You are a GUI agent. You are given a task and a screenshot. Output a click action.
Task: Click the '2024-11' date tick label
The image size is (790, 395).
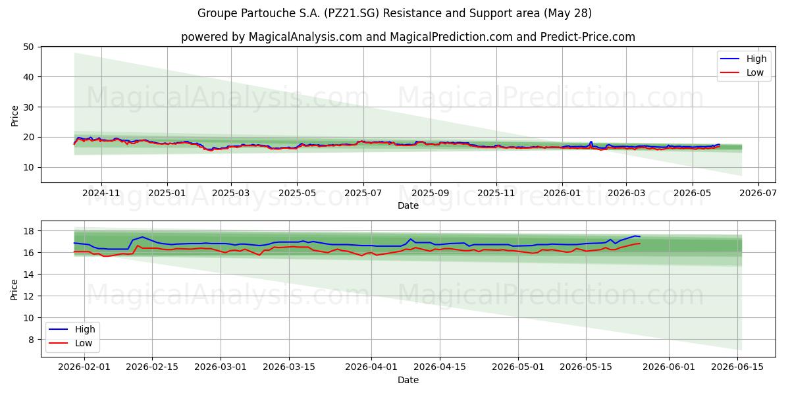101,194
